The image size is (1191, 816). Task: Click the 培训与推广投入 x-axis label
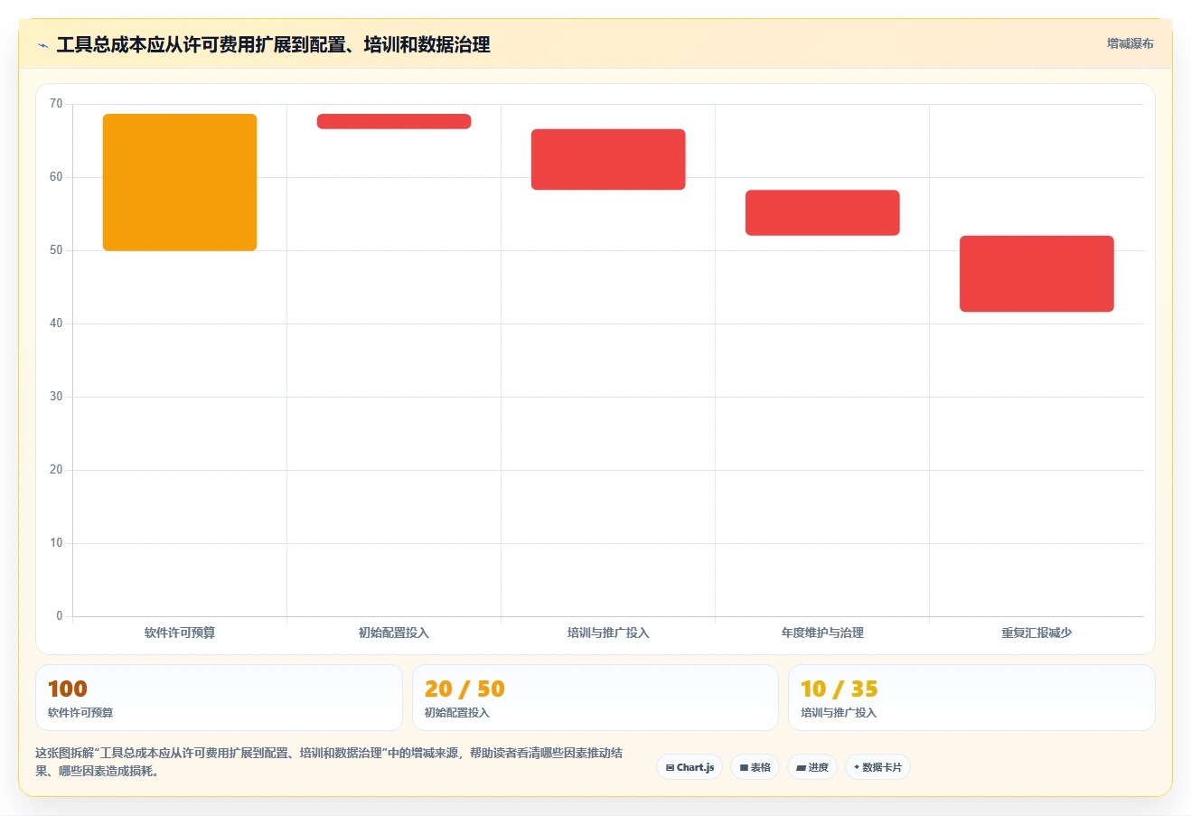tap(608, 633)
